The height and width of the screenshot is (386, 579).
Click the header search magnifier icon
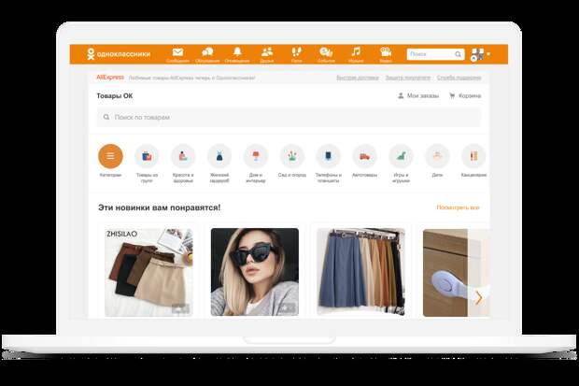click(x=458, y=54)
